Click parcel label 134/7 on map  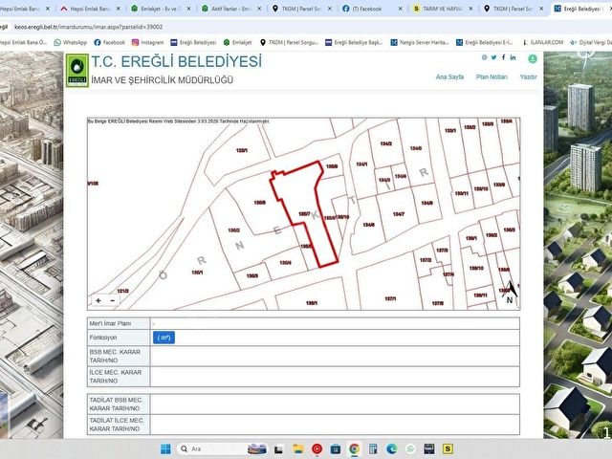click(399, 214)
